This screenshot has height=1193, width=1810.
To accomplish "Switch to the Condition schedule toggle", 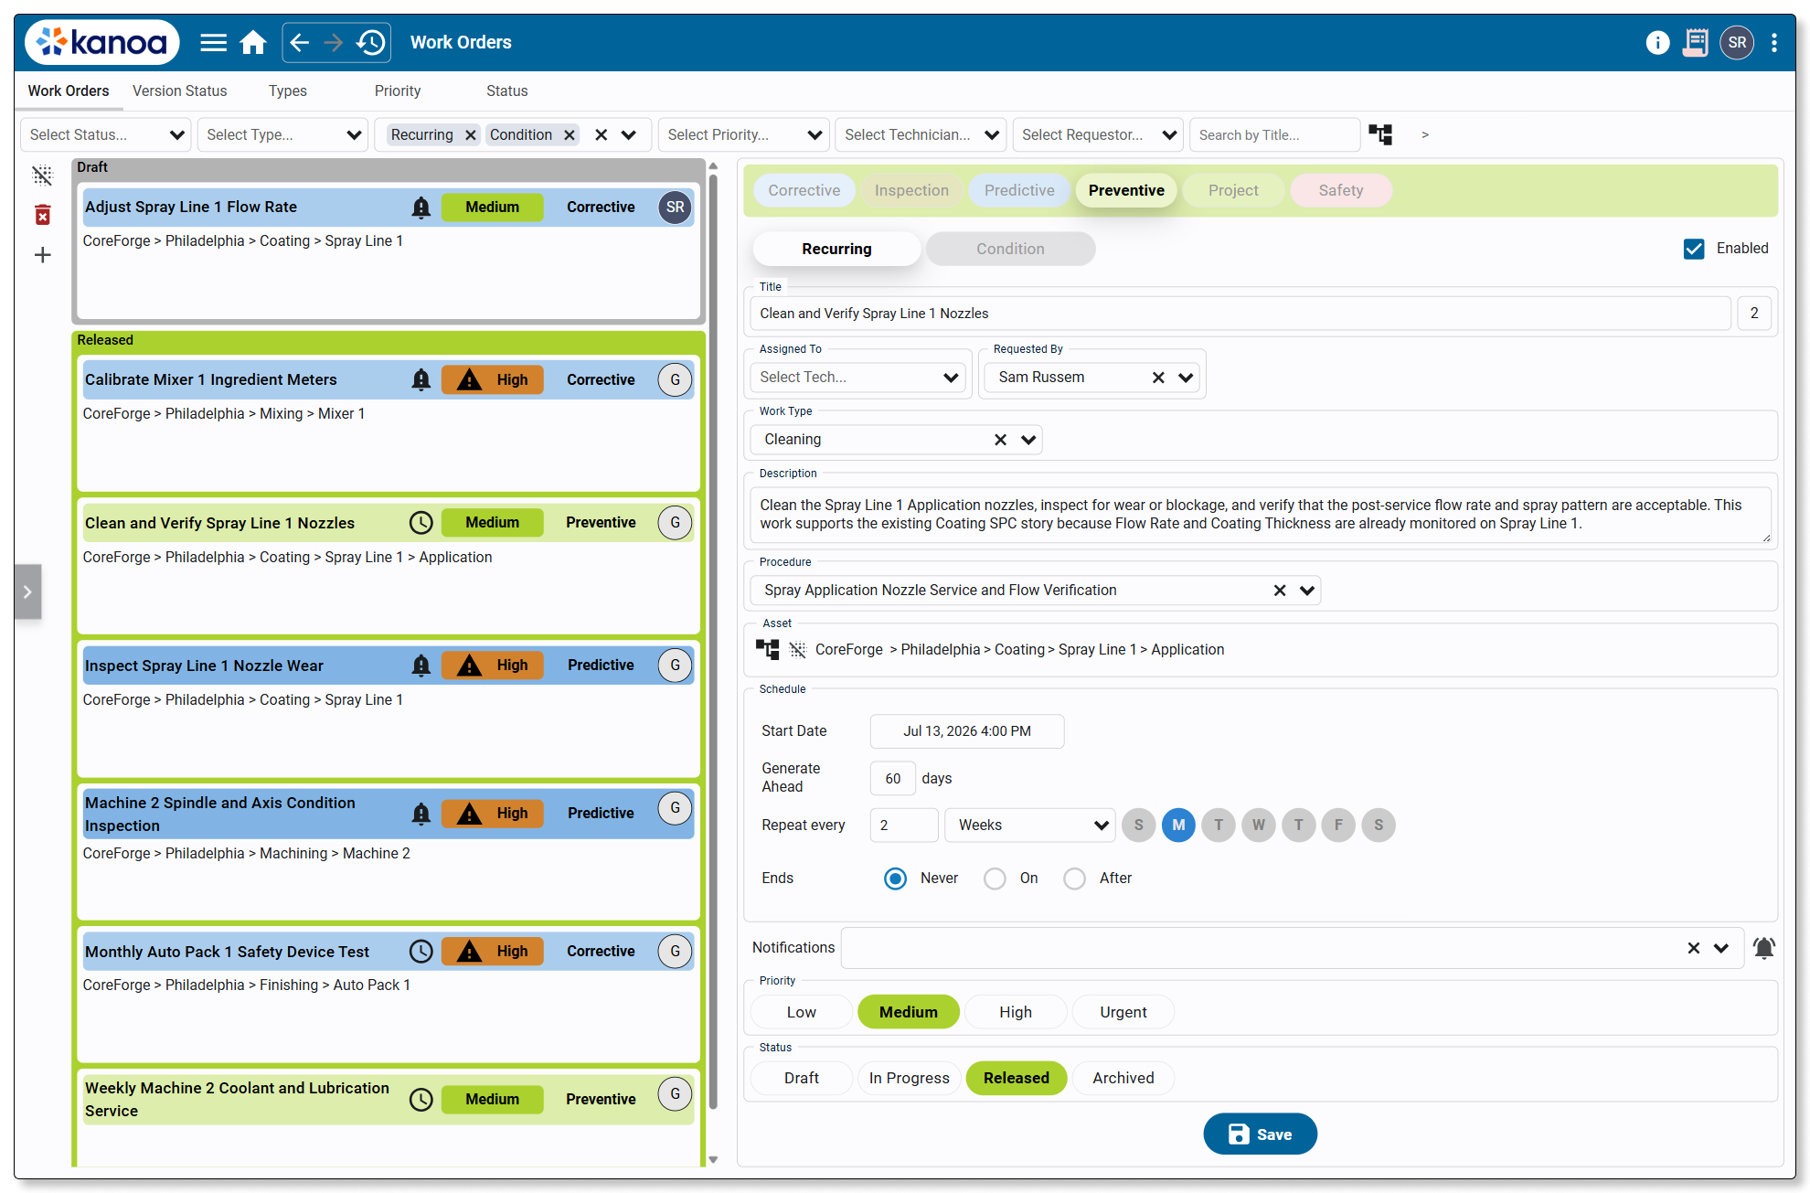I will tap(1010, 249).
